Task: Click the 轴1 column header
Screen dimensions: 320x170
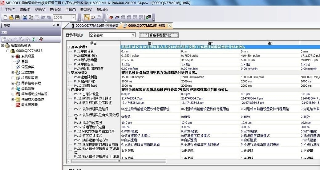Action: [x=150, y=43]
